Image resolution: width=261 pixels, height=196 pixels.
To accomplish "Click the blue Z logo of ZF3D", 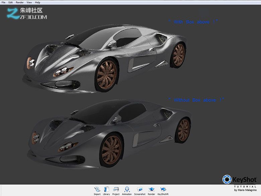I will (12, 13).
